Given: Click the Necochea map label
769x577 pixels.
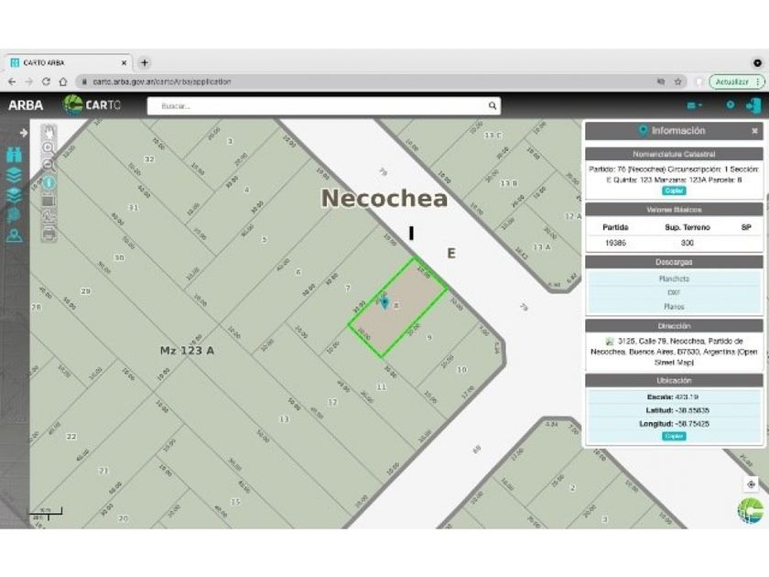Looking at the screenshot, I should [384, 198].
